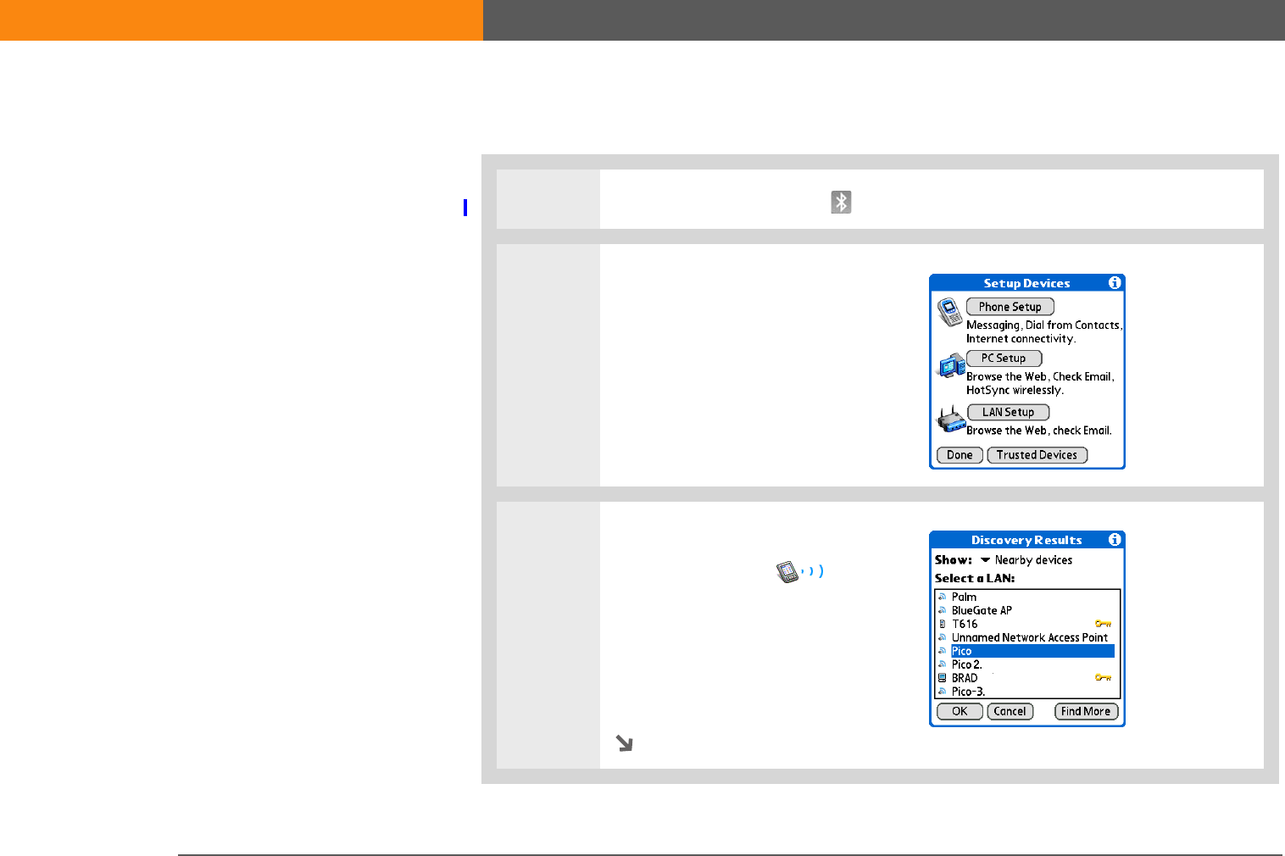
Task: Click the handheld wireless signal icon
Action: pos(800,572)
